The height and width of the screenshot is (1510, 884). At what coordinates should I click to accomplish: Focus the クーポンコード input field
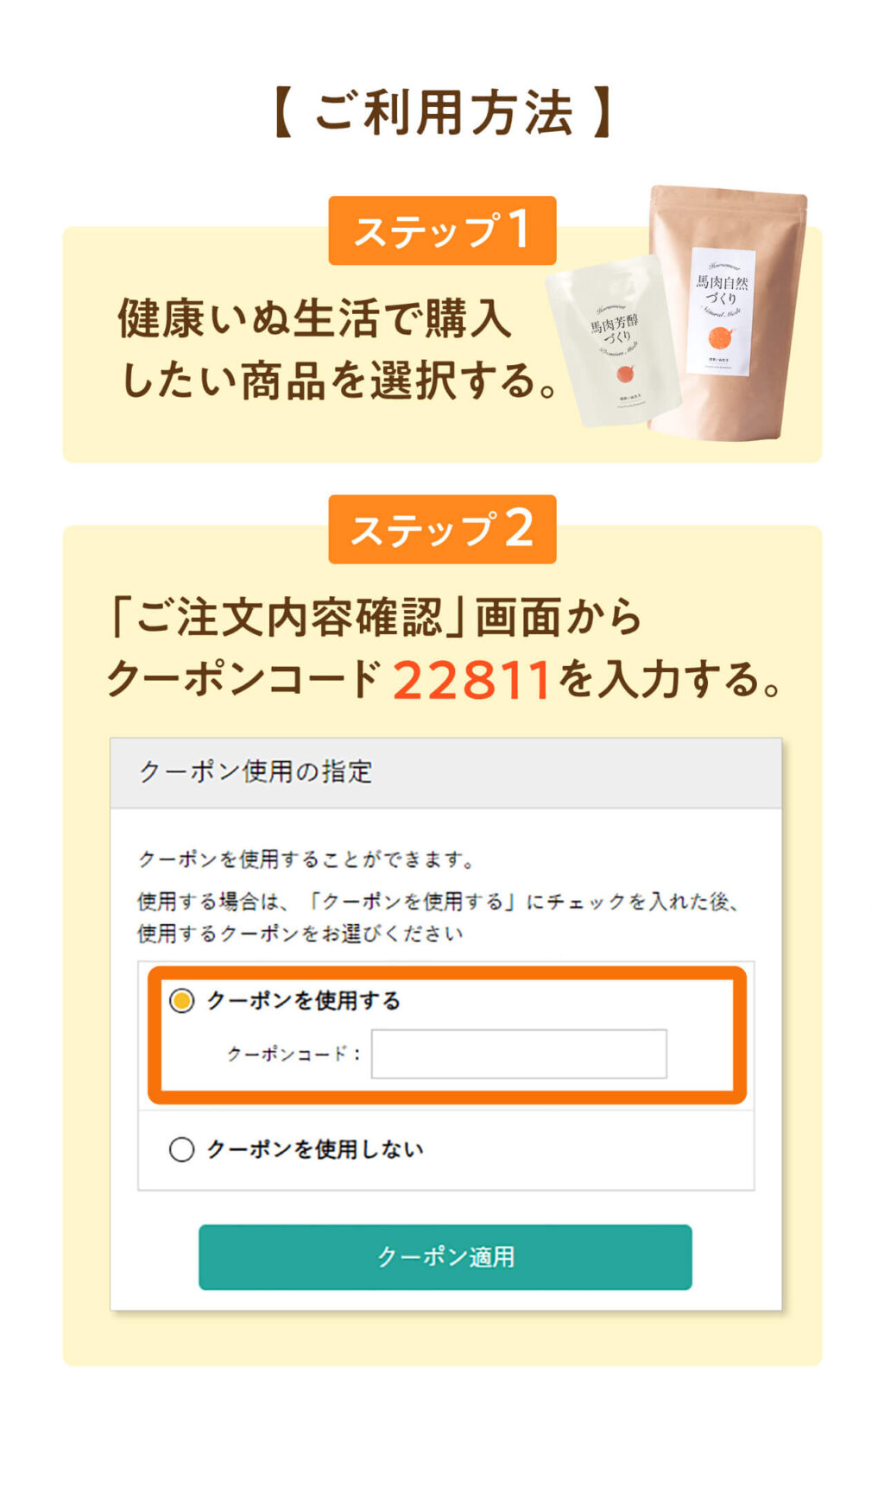(519, 1054)
